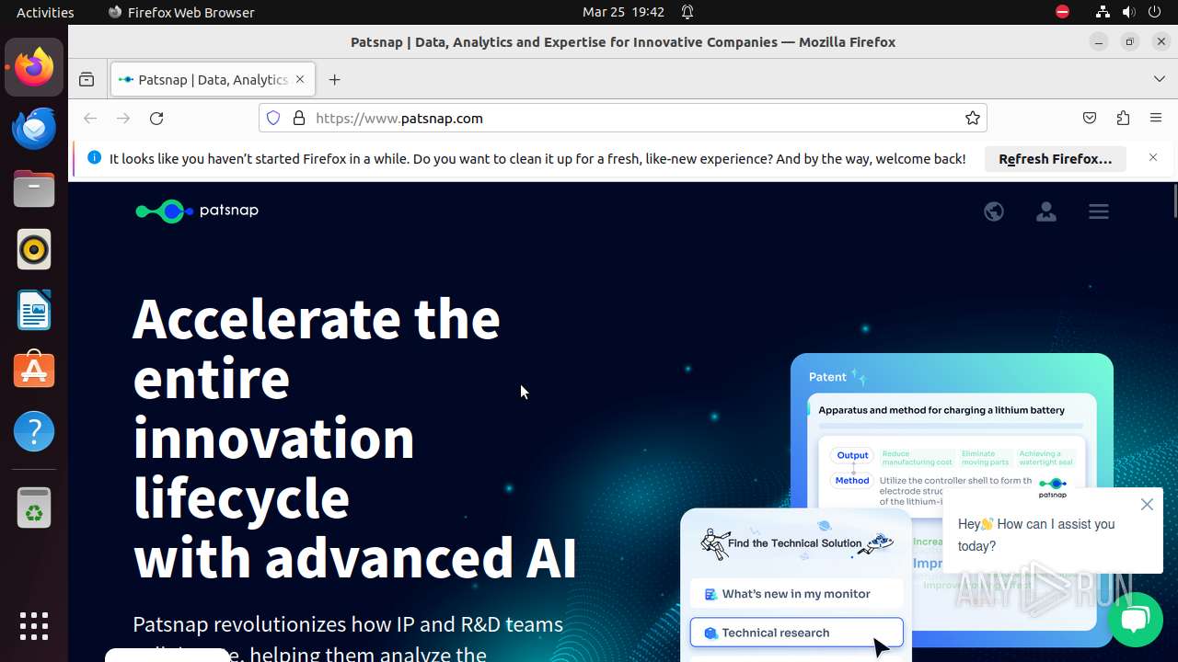Click Find the Technical Solution banner

(795, 542)
